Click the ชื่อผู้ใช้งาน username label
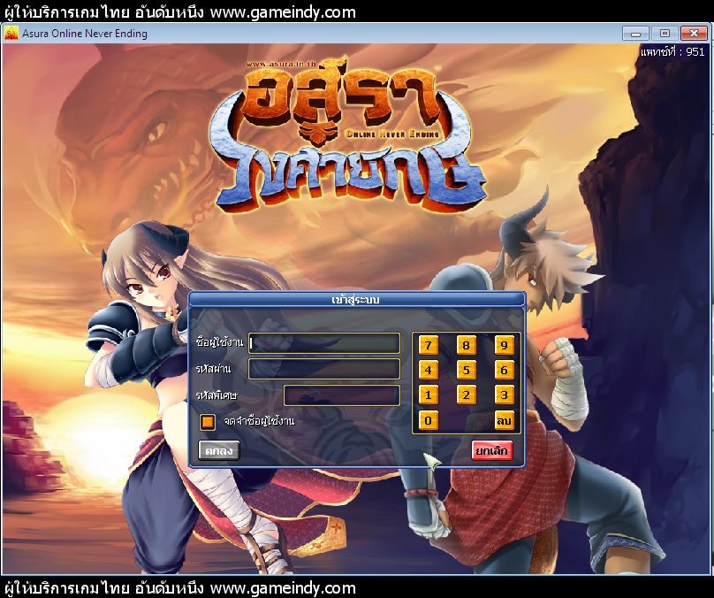The height and width of the screenshot is (598, 714). pos(219,341)
